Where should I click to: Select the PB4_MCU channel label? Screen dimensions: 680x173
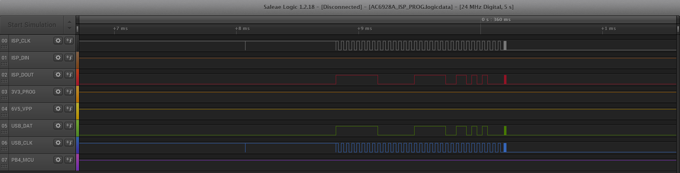22,160
